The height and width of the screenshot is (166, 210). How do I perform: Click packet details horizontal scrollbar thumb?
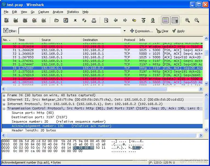pyautogui.click(x=101, y=135)
